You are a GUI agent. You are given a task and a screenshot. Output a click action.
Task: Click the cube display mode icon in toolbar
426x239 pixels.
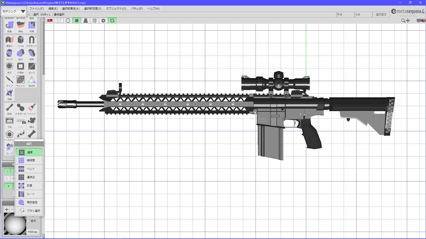pyautogui.click(x=94, y=20)
